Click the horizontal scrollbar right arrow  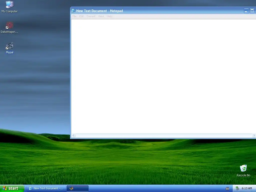pyautogui.click(x=254, y=135)
